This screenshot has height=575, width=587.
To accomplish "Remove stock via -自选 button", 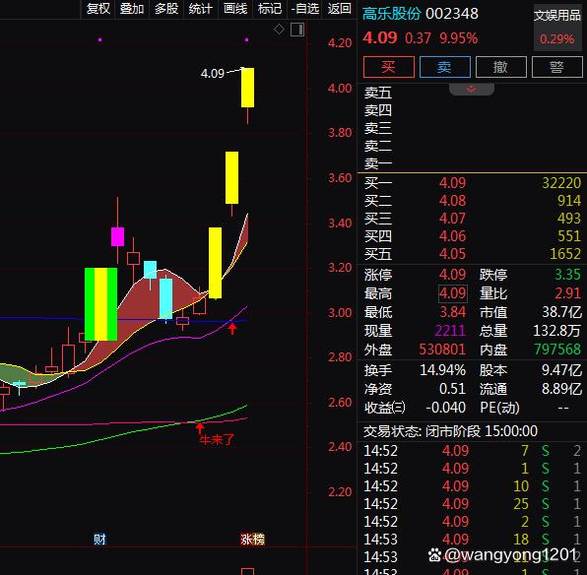I will 304,8.
